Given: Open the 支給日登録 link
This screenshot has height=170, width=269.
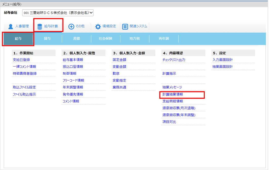Looking at the screenshot, I should coord(21,60).
